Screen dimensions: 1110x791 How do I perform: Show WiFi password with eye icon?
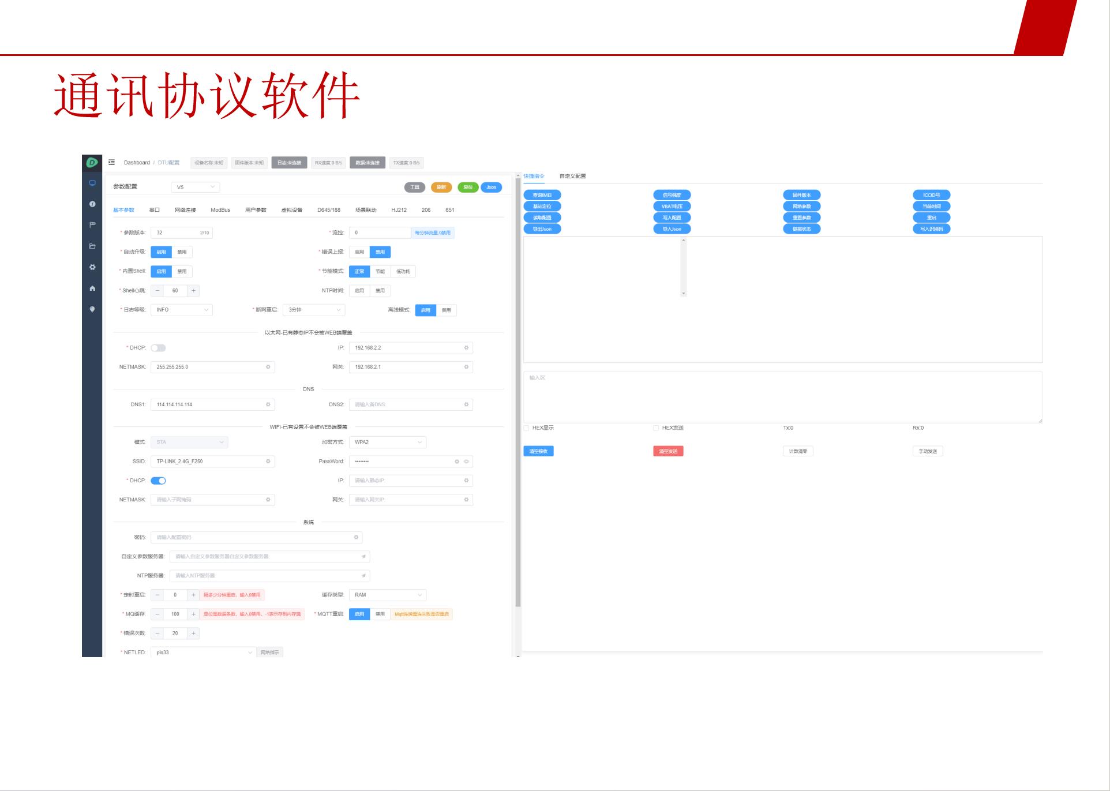(x=466, y=462)
